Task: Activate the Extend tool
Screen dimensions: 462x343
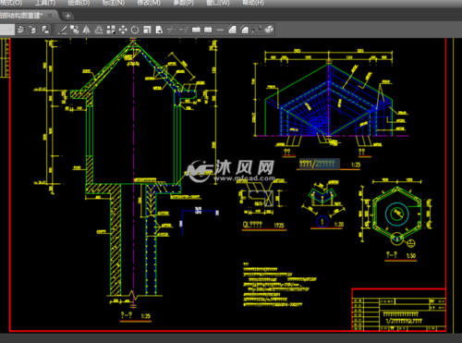Action: pyautogui.click(x=184, y=30)
